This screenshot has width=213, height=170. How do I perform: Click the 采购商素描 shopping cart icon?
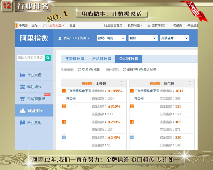(23, 99)
